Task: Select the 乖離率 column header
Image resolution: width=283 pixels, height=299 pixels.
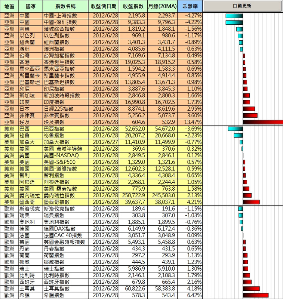Action: [190, 6]
